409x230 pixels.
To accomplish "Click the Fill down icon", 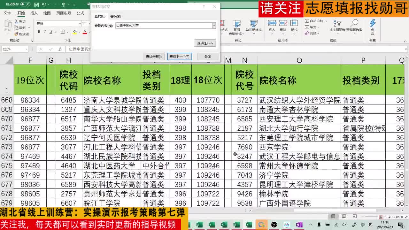I will (x=307, y=27).
